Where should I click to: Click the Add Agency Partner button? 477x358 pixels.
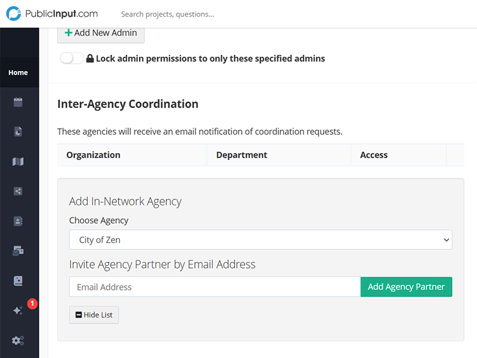tap(406, 287)
